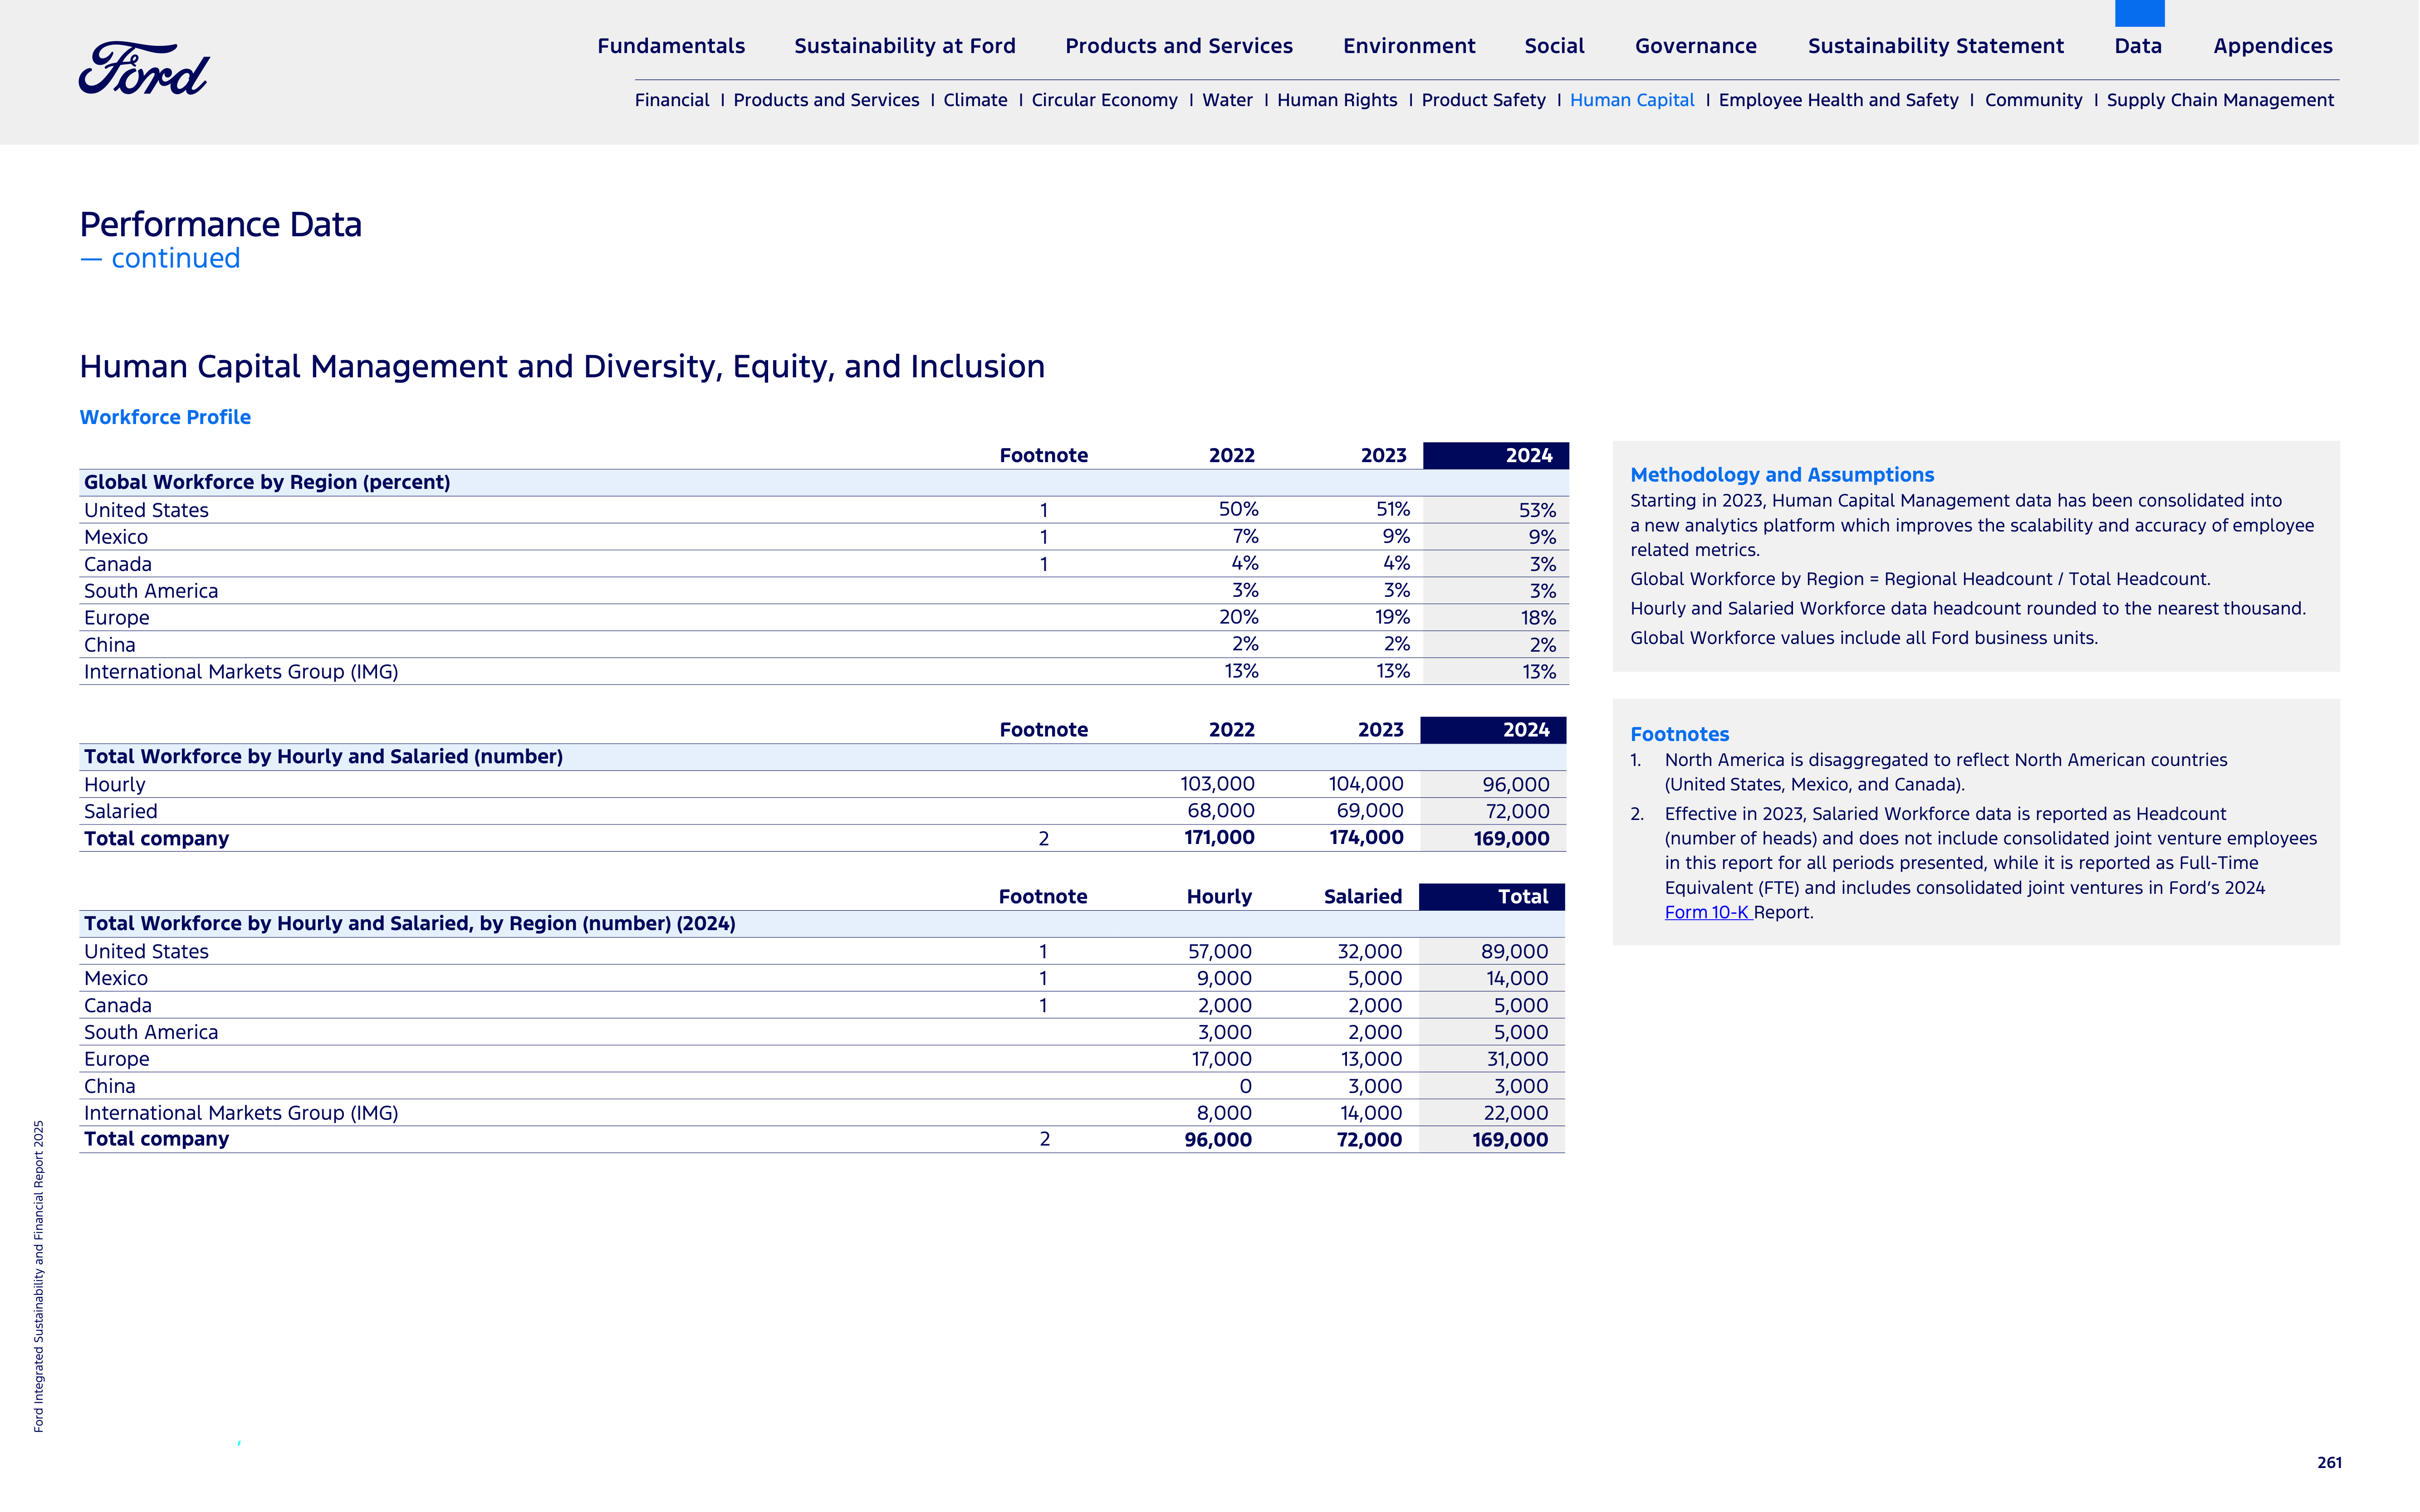Go to Financial data subsection
Screen dimensions: 2420x1512
click(x=671, y=100)
